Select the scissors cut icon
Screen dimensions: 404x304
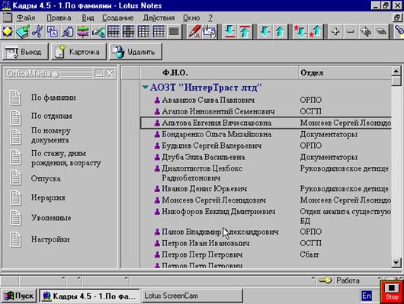click(37, 32)
